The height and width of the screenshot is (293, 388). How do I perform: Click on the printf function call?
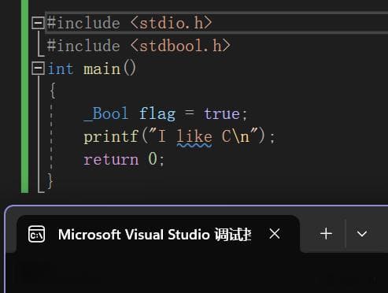[x=111, y=137]
